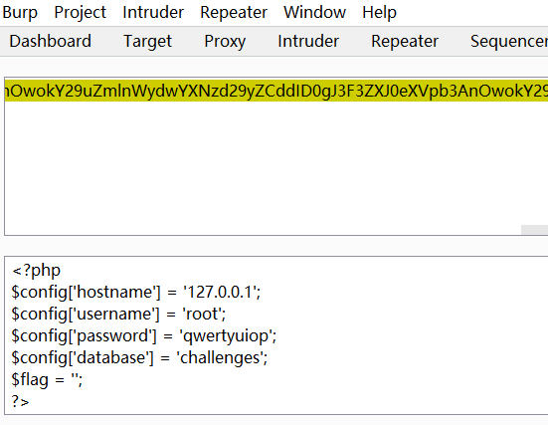Click the horizontal scrollbar of encoded box
Image resolution: width=548 pixels, height=425 pixels.
(x=534, y=230)
